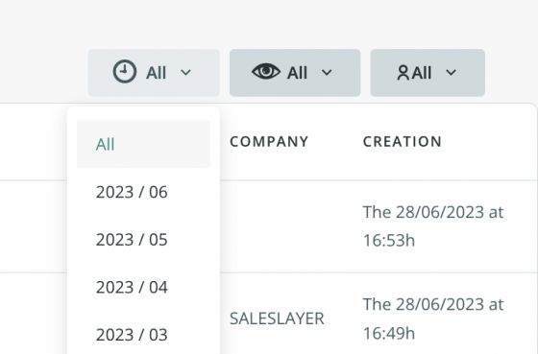This screenshot has height=354, width=538.
Task: Open the SALESLAYER company entry
Action: click(x=277, y=319)
